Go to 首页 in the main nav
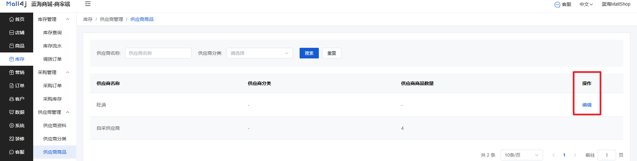Image resolution: width=637 pixels, height=161 pixels. click(x=17, y=19)
